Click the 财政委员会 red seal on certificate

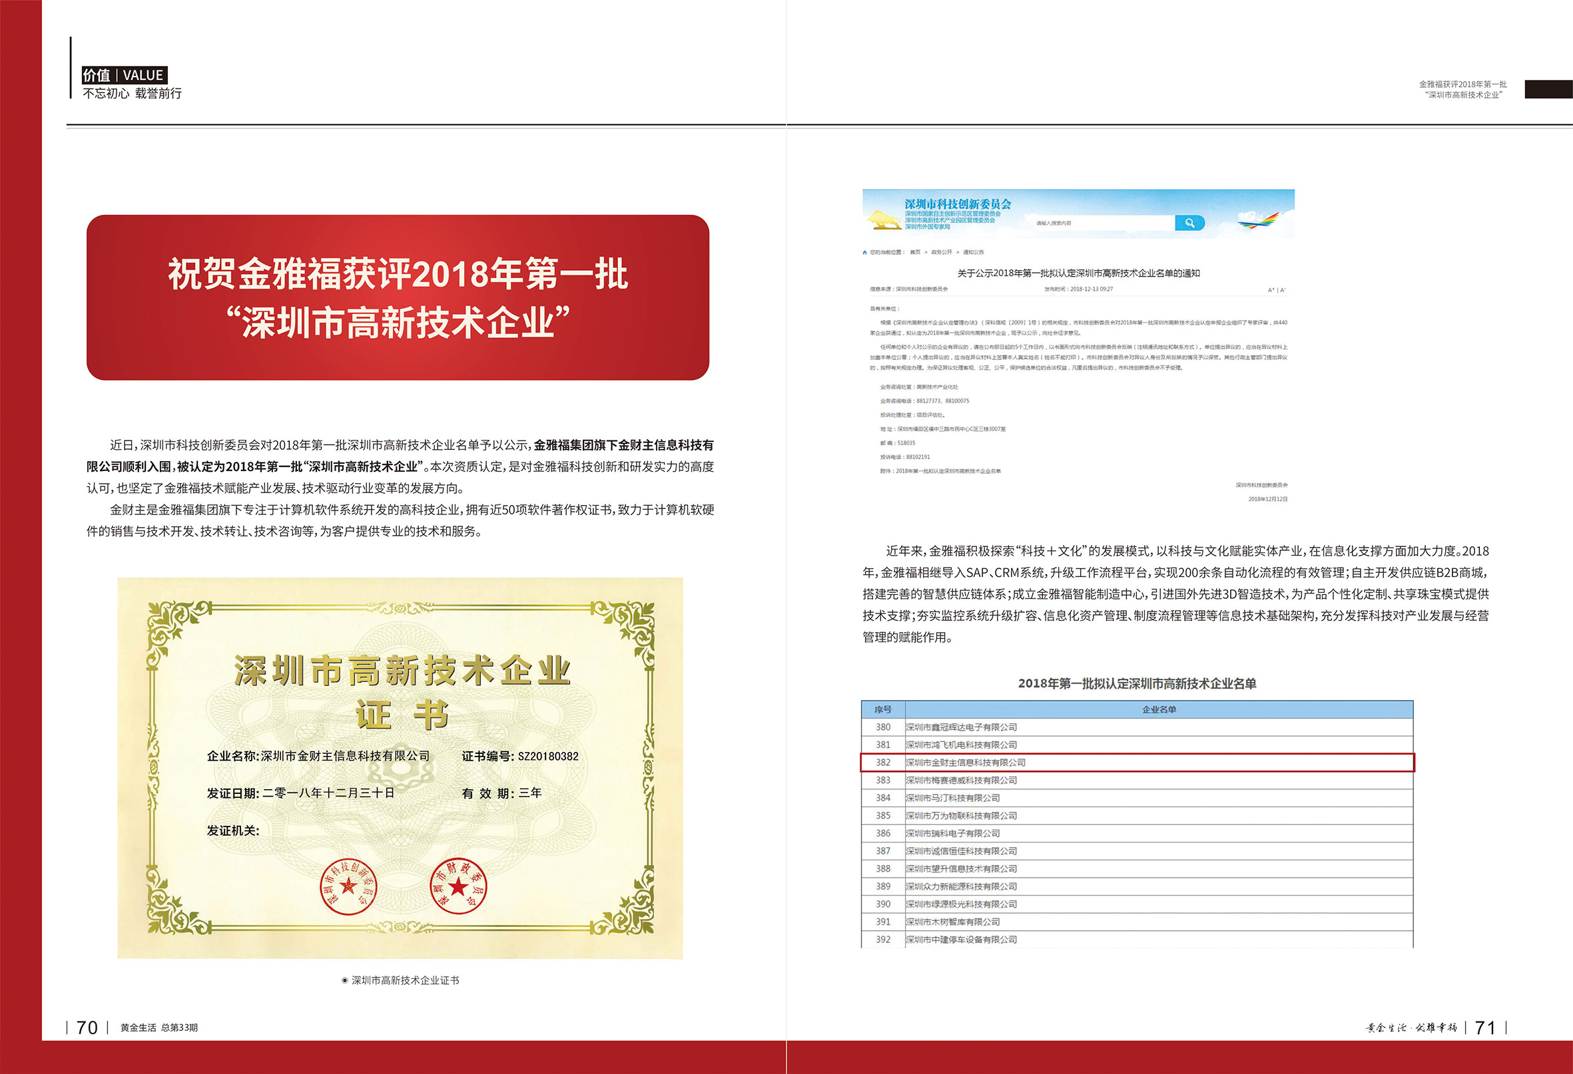click(458, 885)
